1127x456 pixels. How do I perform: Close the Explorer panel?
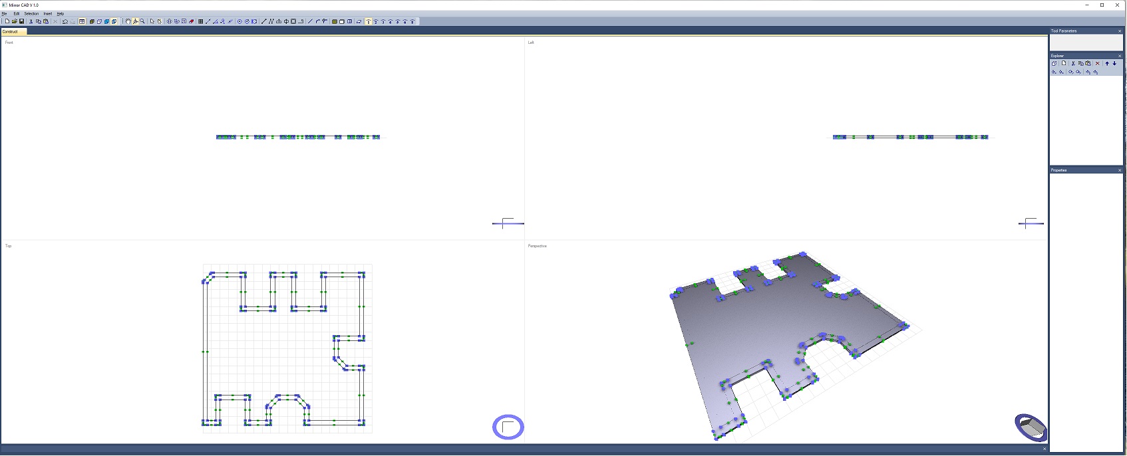click(1120, 56)
